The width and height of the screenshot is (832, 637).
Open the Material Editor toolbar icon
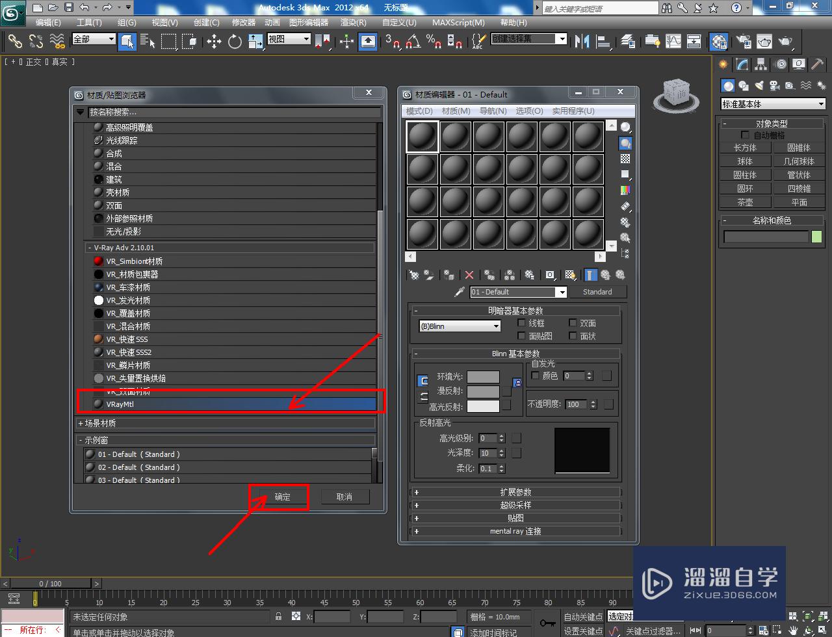[x=718, y=42]
